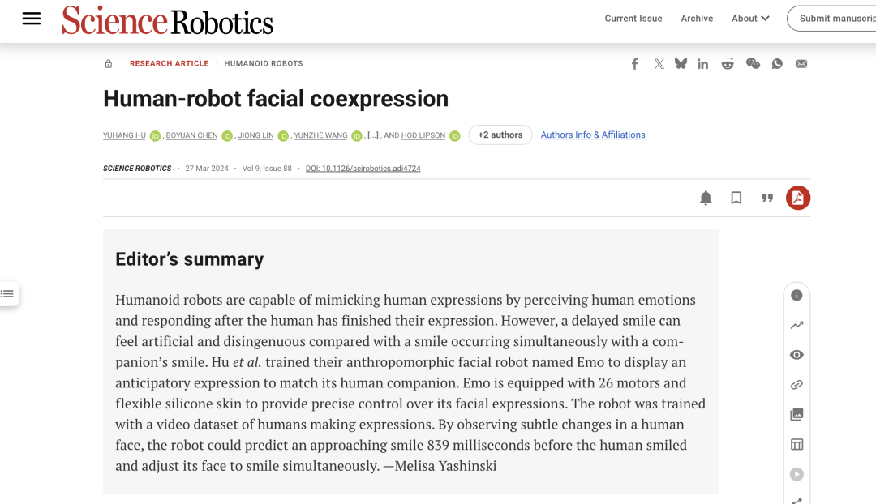Expand the About dropdown menu
This screenshot has width=876, height=504.
click(750, 19)
